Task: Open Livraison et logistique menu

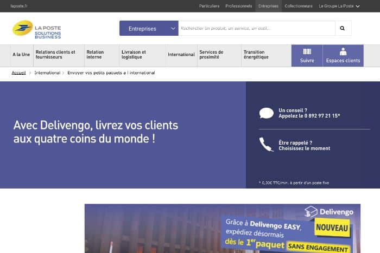Action: [134, 55]
